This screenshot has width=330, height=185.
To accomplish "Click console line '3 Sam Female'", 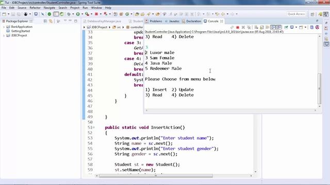I will [x=160, y=58].
